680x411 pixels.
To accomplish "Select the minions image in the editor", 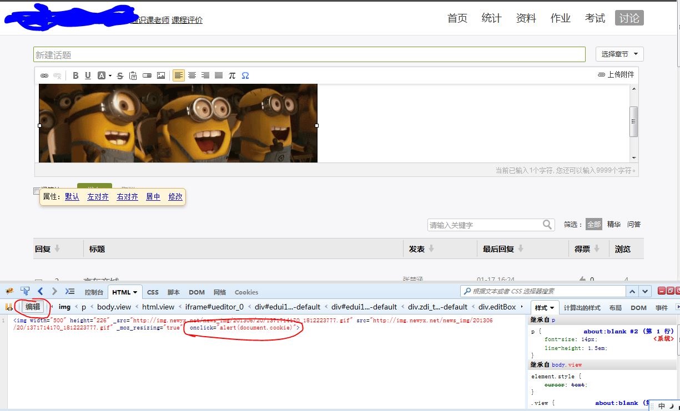I will (178, 123).
